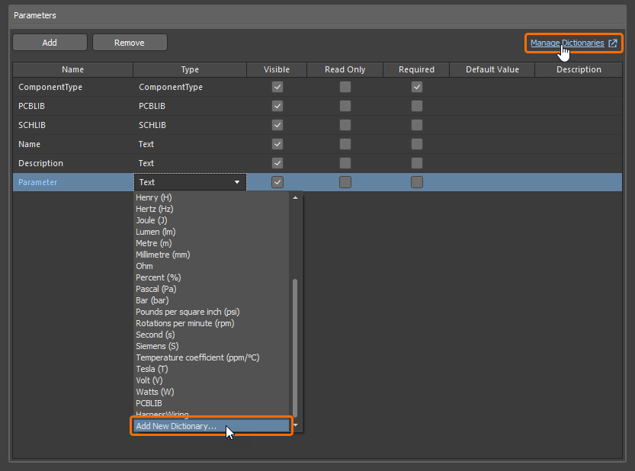Open the Manage Dictionaries link

(x=567, y=43)
